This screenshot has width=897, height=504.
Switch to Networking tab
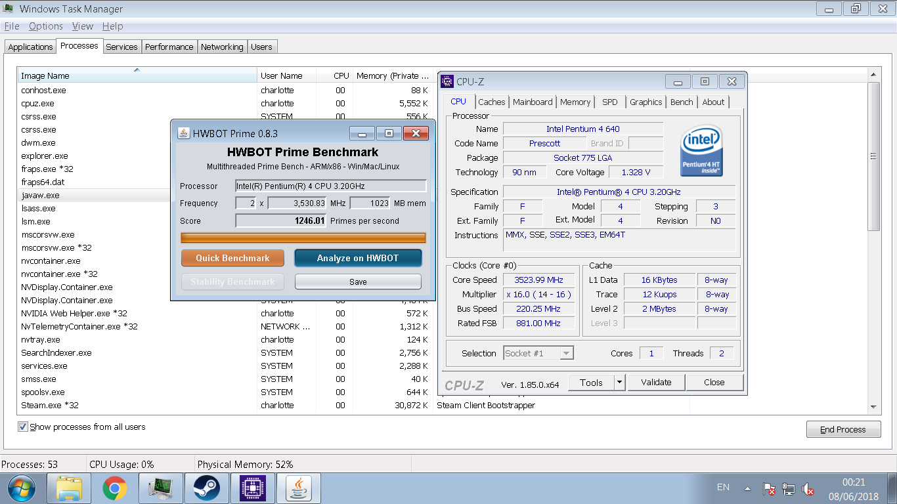[x=222, y=47]
